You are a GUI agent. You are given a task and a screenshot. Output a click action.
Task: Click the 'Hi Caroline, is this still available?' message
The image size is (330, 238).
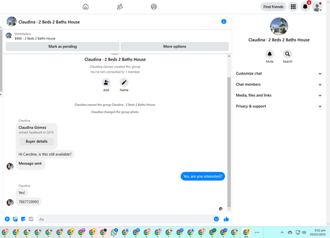click(x=45, y=154)
